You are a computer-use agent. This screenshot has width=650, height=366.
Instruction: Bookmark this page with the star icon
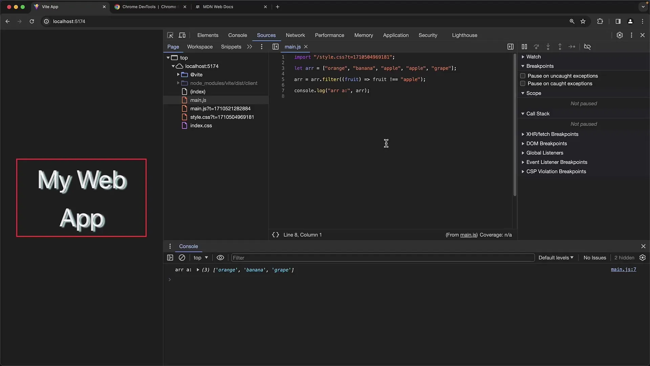point(583,21)
